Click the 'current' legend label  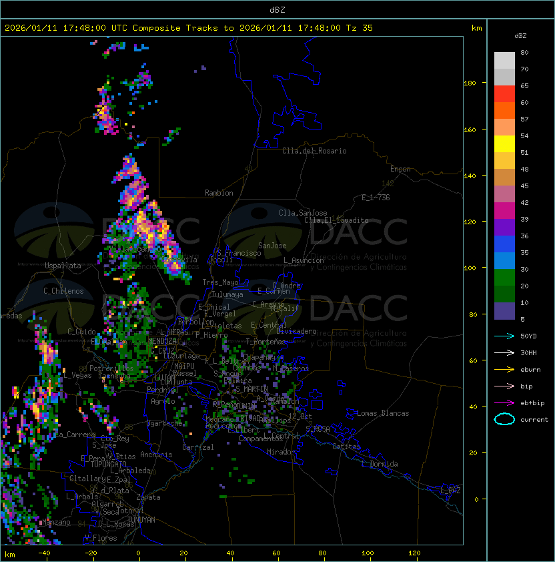click(534, 420)
